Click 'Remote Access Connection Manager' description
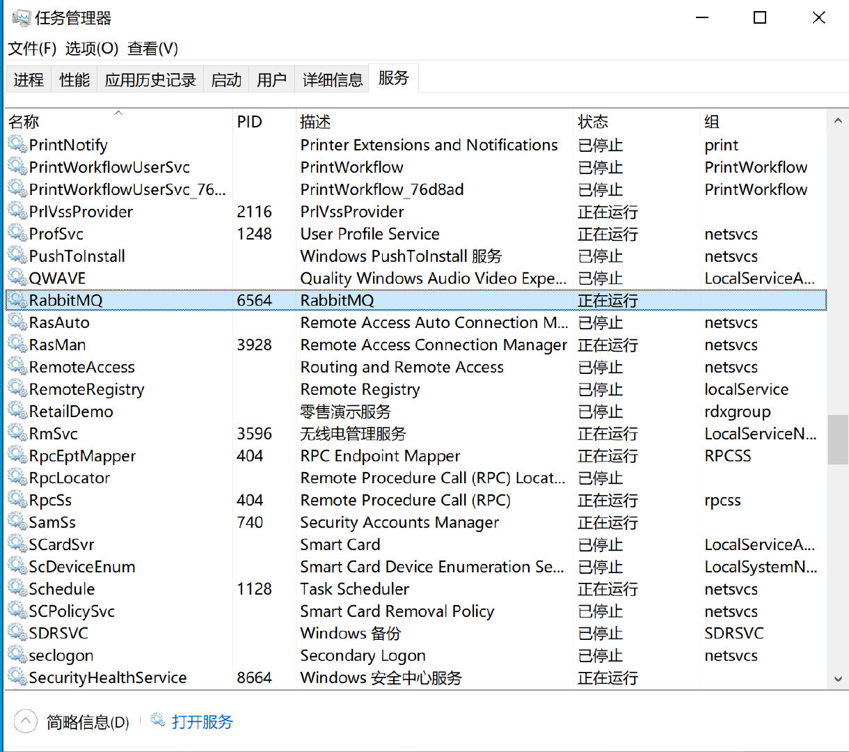Image resolution: width=849 pixels, height=752 pixels. pyautogui.click(x=434, y=345)
